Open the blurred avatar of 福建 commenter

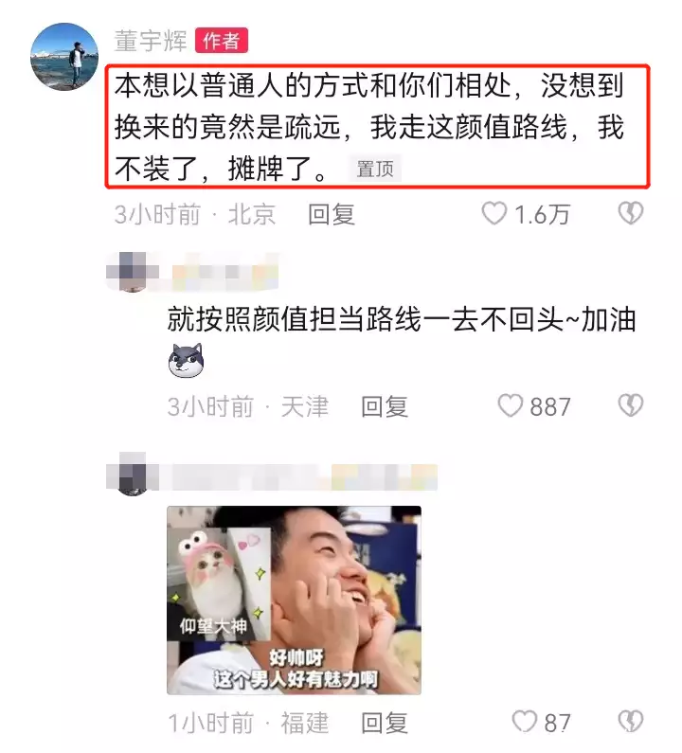point(133,474)
